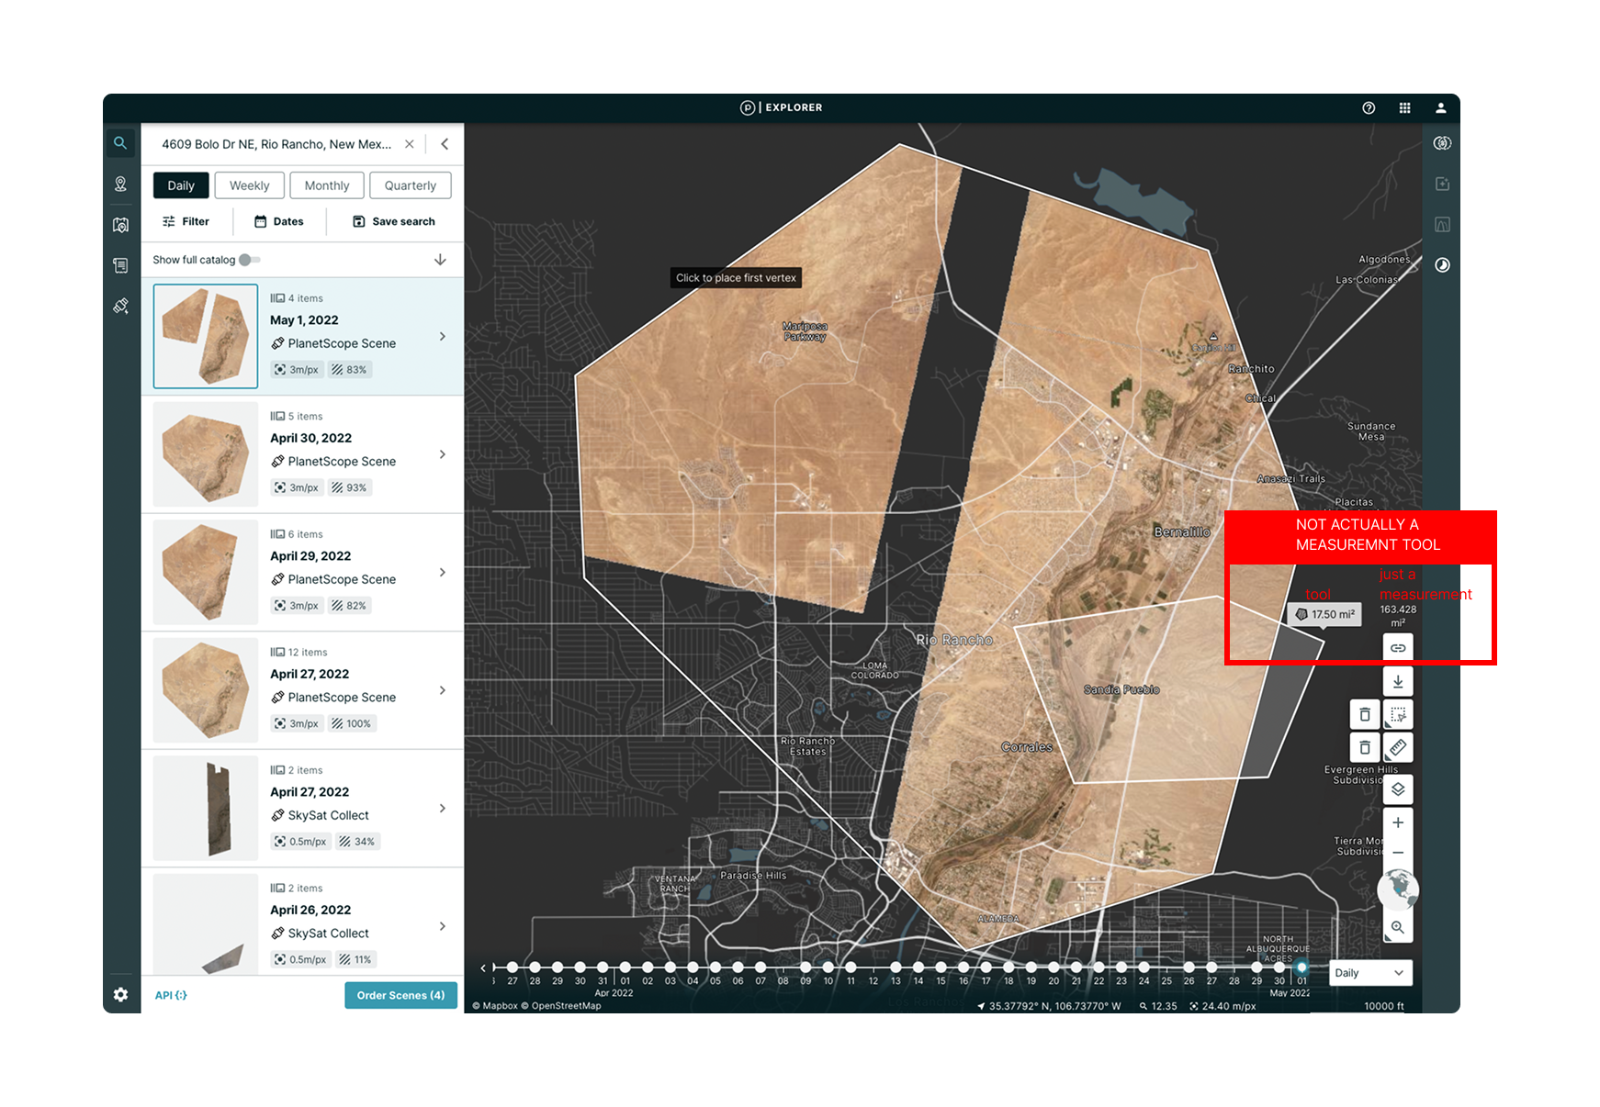1600x1107 pixels.
Task: Open the map layers button
Action: [x=1398, y=789]
